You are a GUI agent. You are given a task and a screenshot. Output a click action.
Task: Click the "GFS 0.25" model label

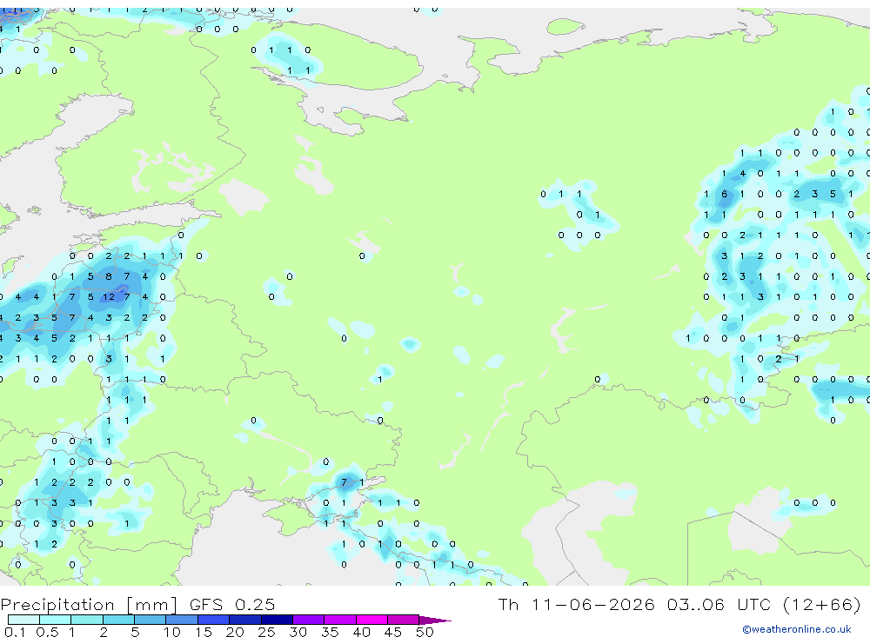tap(232, 604)
